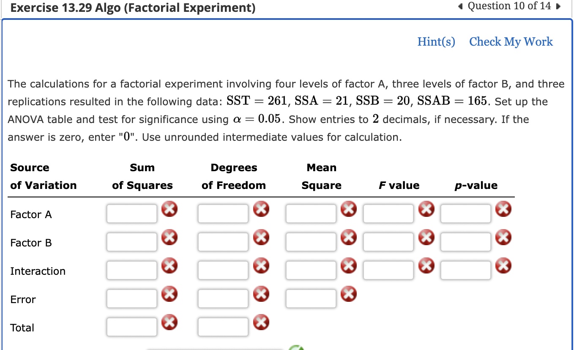This screenshot has width=574, height=350.
Task: Click the Error Mean Square input field
Action: [311, 298]
